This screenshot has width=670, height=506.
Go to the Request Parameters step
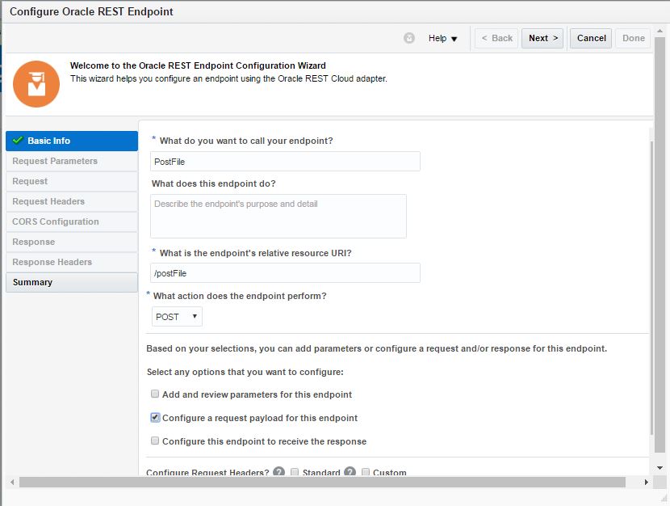pos(72,161)
